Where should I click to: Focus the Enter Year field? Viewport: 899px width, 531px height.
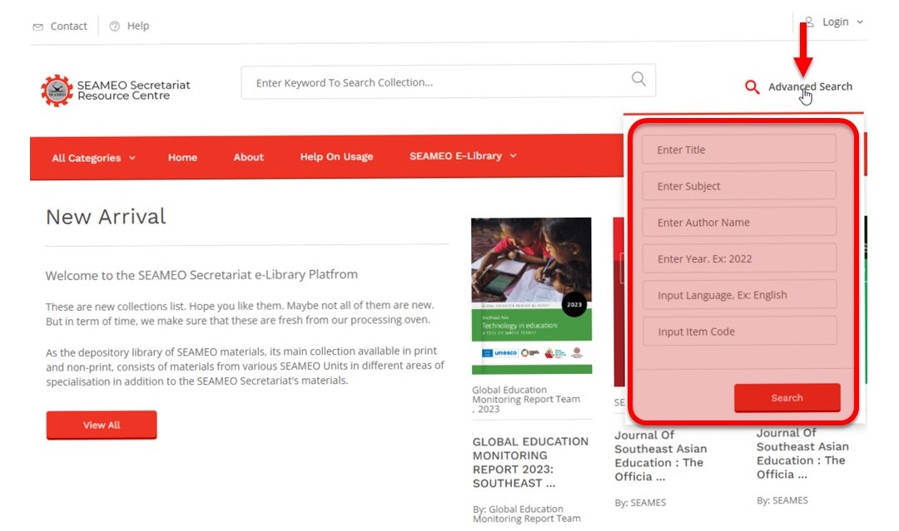(x=739, y=258)
